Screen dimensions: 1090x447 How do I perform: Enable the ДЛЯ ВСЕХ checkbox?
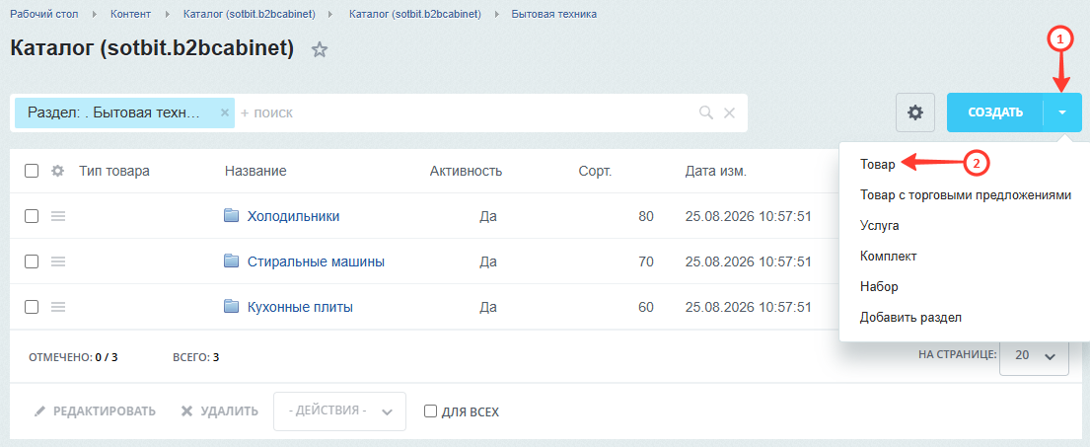(430, 410)
